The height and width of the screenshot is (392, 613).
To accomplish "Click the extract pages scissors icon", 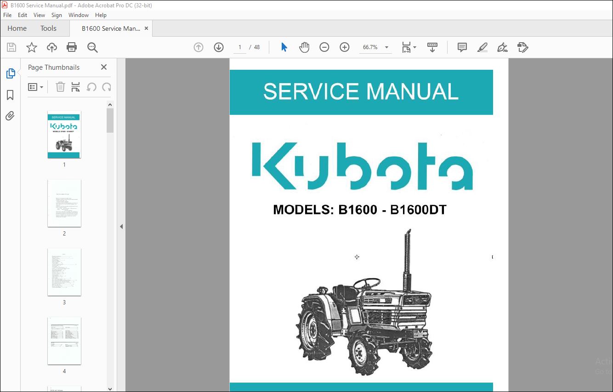I will click(x=76, y=87).
